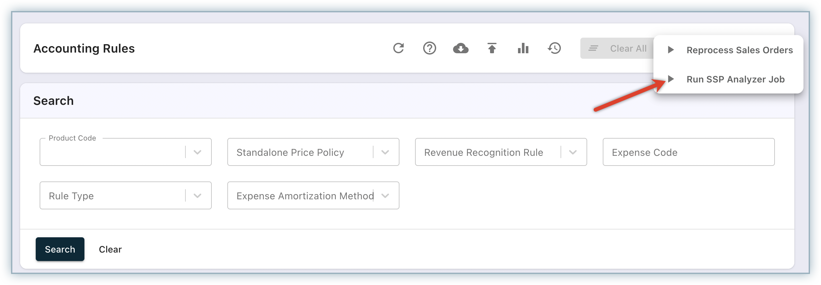821x285 pixels.
Task: Open the bar chart analytics icon
Action: click(523, 48)
